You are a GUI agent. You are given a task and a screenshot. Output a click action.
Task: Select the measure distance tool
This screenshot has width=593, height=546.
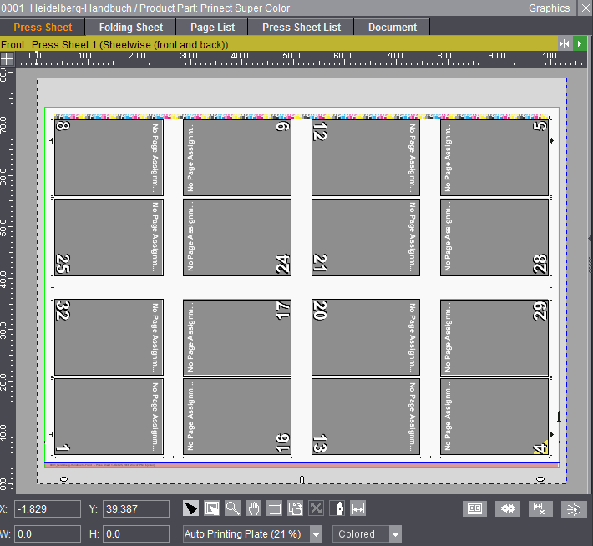point(358,508)
